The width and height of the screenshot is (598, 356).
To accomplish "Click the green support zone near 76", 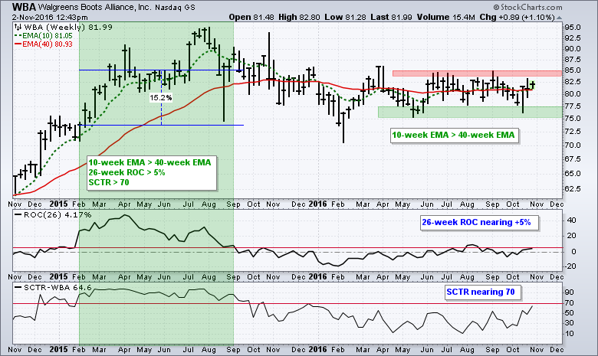I will pyautogui.click(x=470, y=112).
